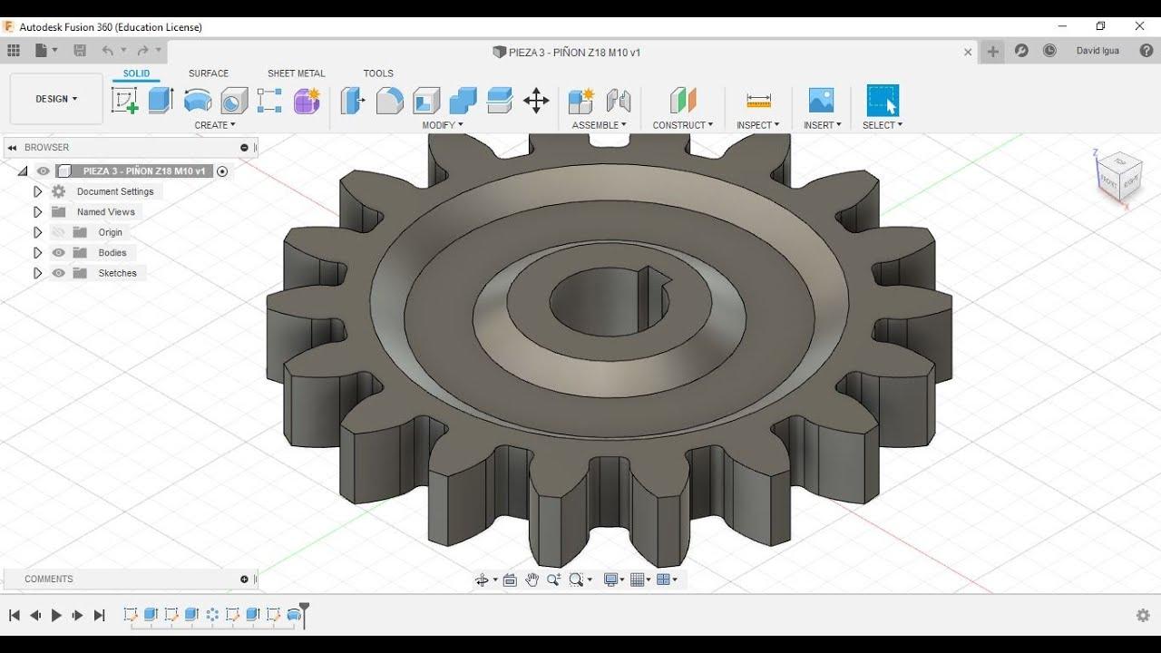Select the Combine tool

(x=463, y=100)
